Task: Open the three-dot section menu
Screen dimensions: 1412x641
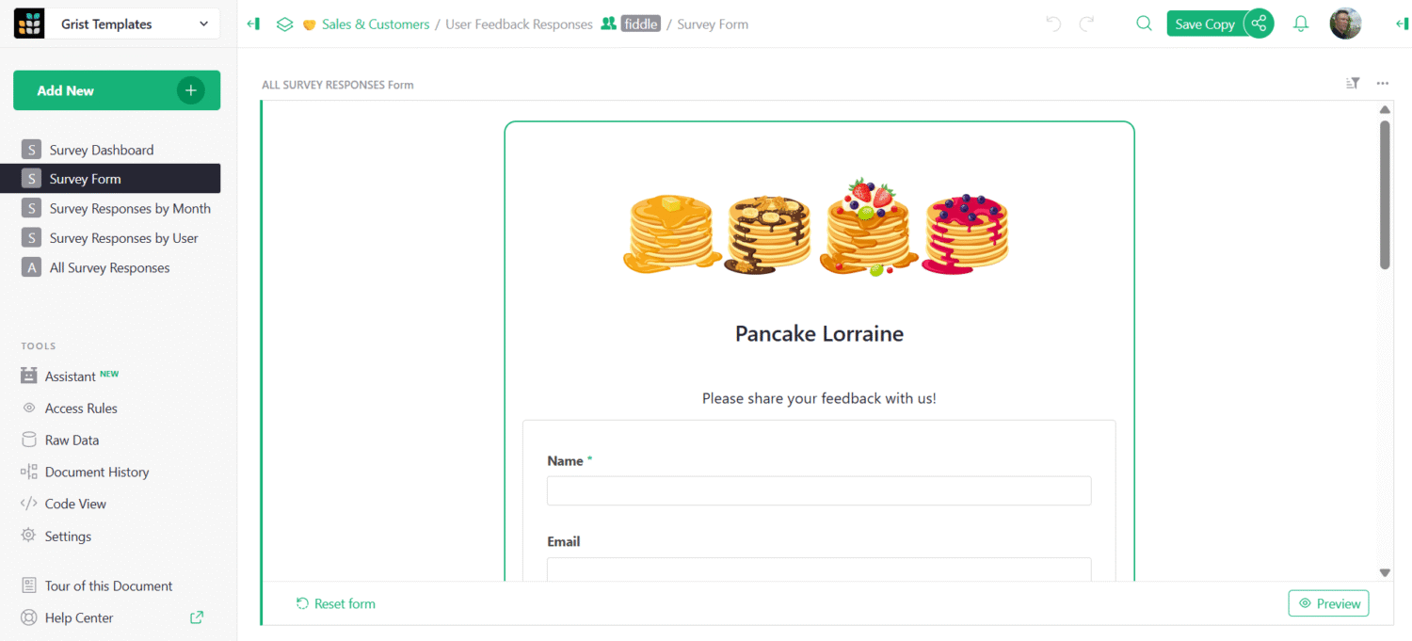Action: (x=1383, y=84)
